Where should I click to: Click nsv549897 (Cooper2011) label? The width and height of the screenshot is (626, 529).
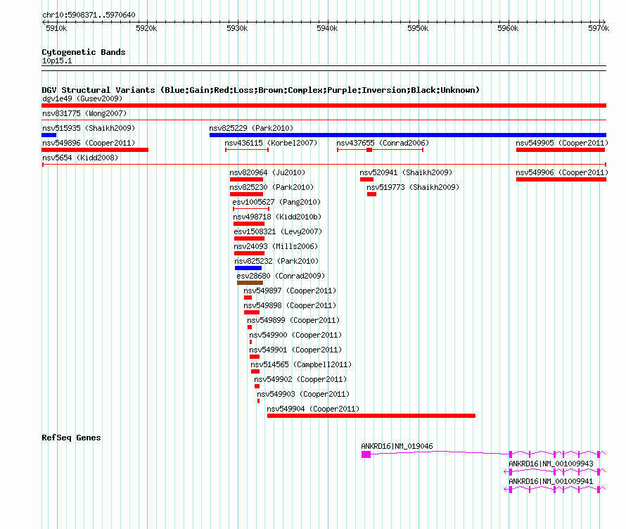pos(290,291)
